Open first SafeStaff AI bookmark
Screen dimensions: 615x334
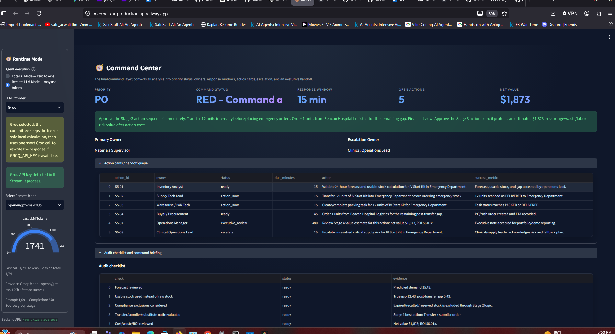121,24
